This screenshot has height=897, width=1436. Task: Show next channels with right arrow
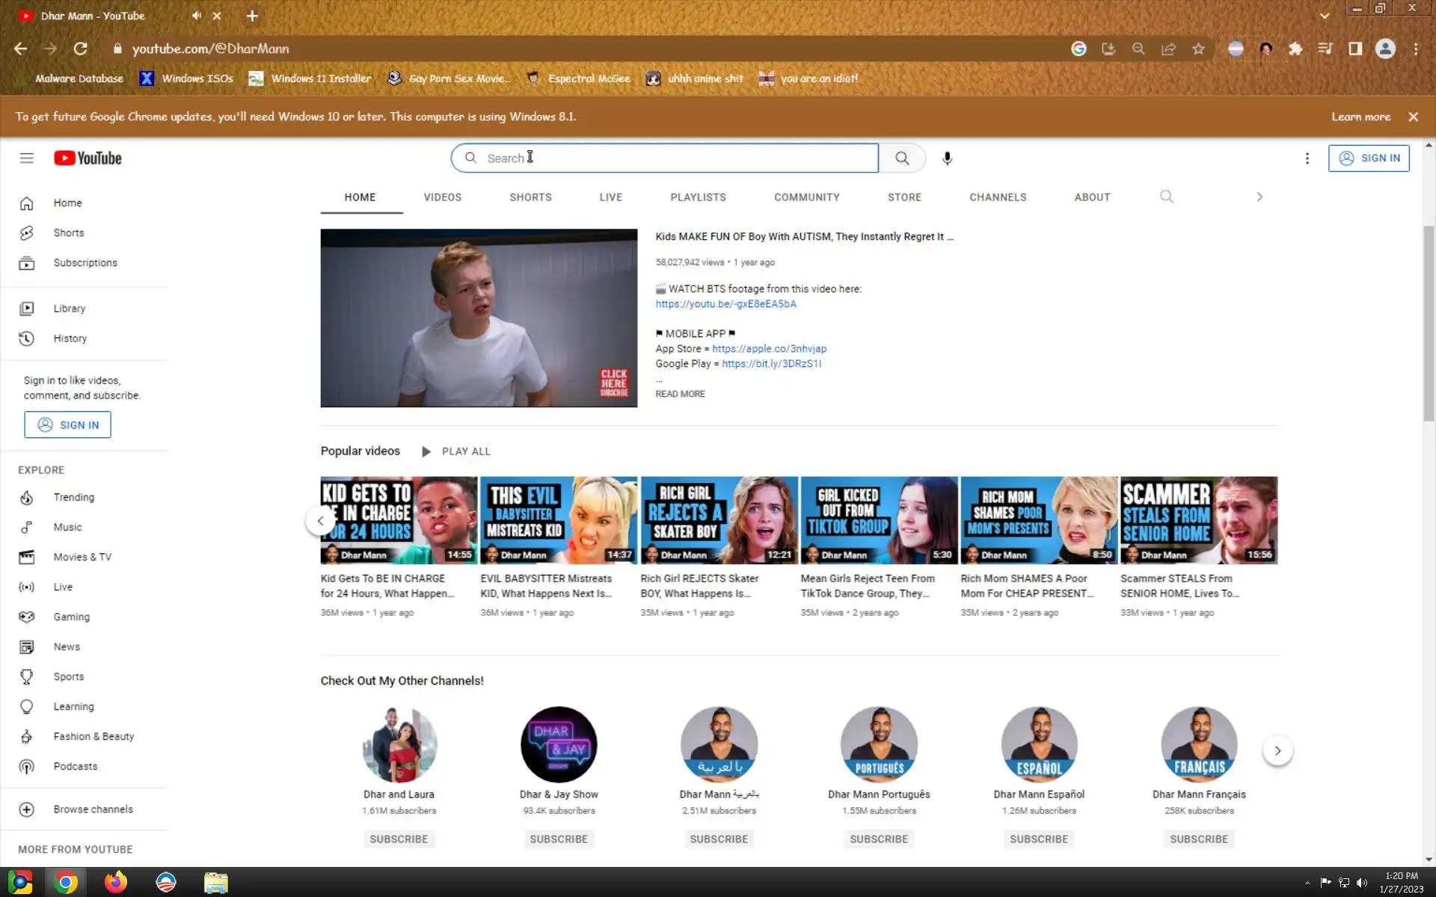point(1277,750)
